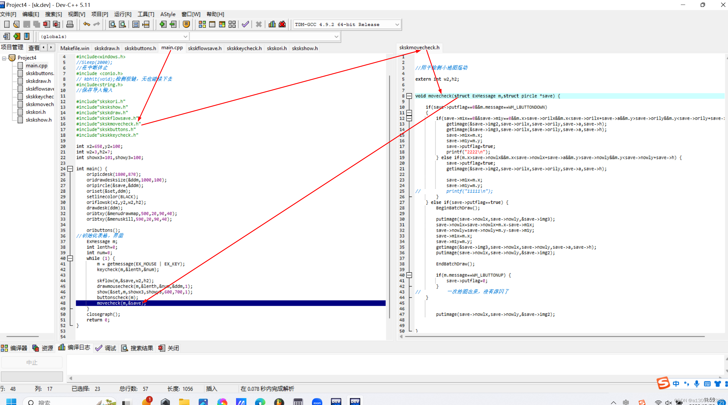Select main.cpp in the project tree
Image resolution: width=728 pixels, height=405 pixels.
click(x=37, y=66)
